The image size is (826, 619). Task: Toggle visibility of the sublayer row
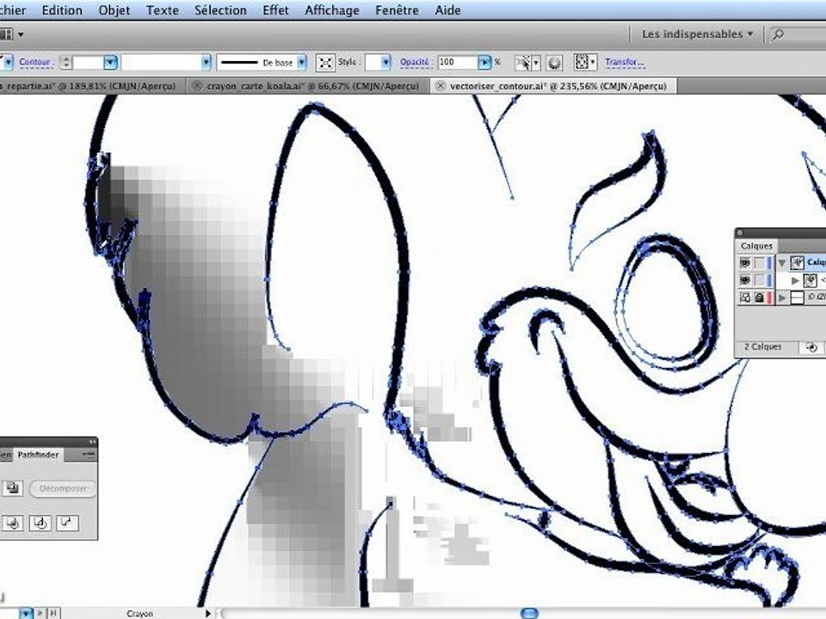click(x=745, y=280)
